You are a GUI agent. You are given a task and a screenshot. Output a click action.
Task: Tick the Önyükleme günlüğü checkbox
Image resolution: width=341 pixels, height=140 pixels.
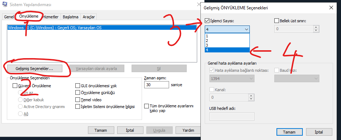pos(77,93)
